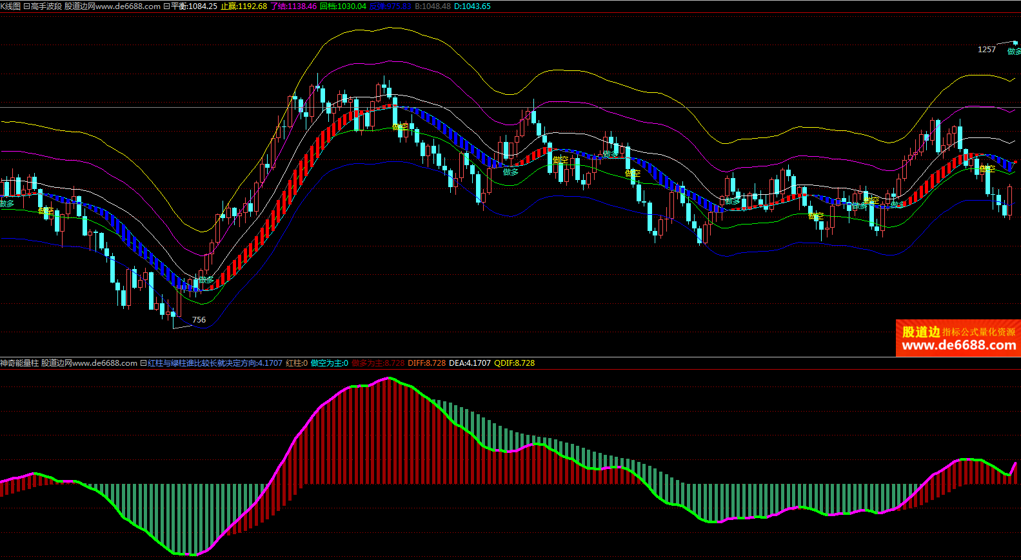1021x560 pixels.
Task: Select the 神奇能量柱 indicator label
Action: click(19, 363)
